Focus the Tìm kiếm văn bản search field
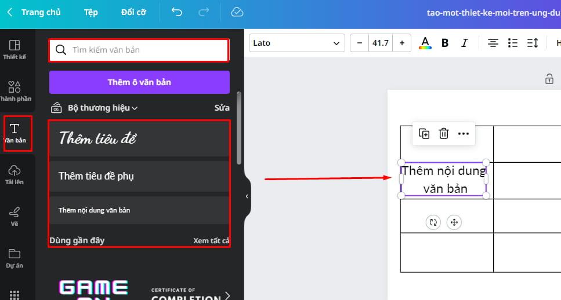This screenshot has height=300, width=561. point(139,50)
